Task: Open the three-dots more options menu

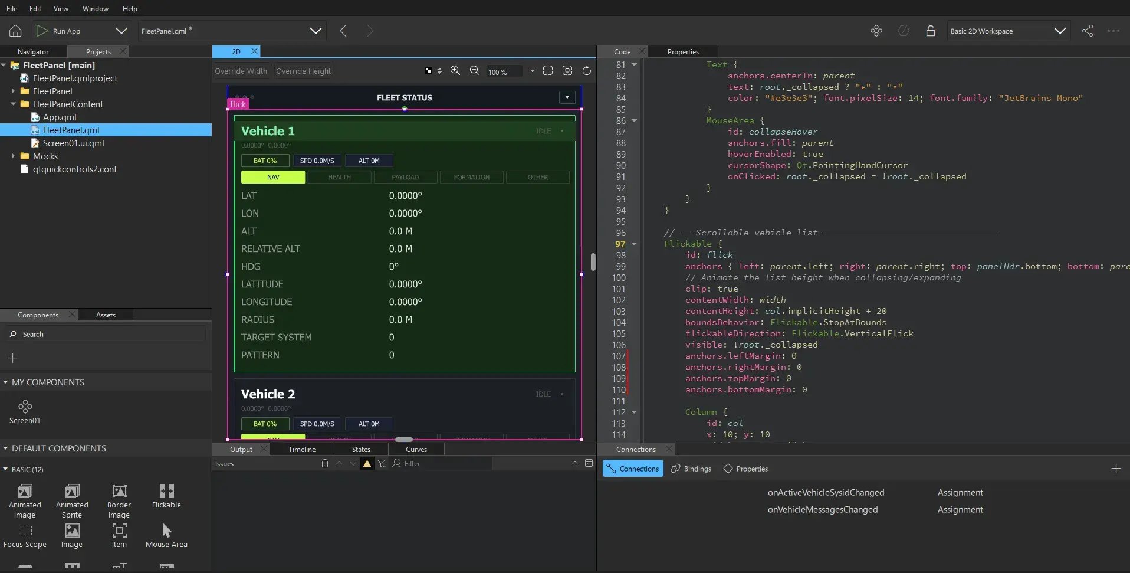Action: pos(1113,31)
